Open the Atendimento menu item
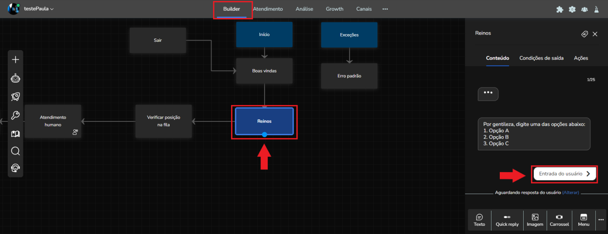The height and width of the screenshot is (234, 608). point(268,9)
